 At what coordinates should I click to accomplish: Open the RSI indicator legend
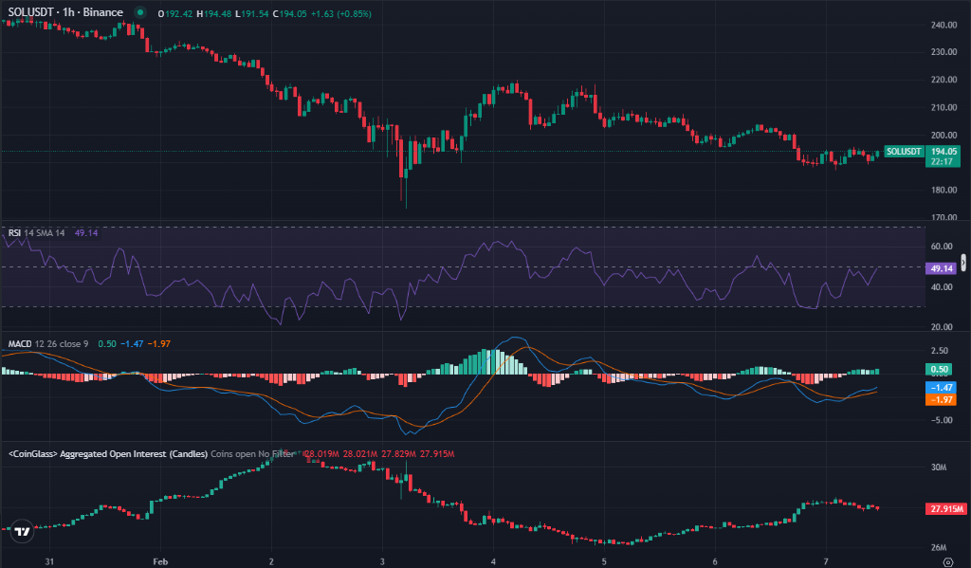click(x=15, y=232)
